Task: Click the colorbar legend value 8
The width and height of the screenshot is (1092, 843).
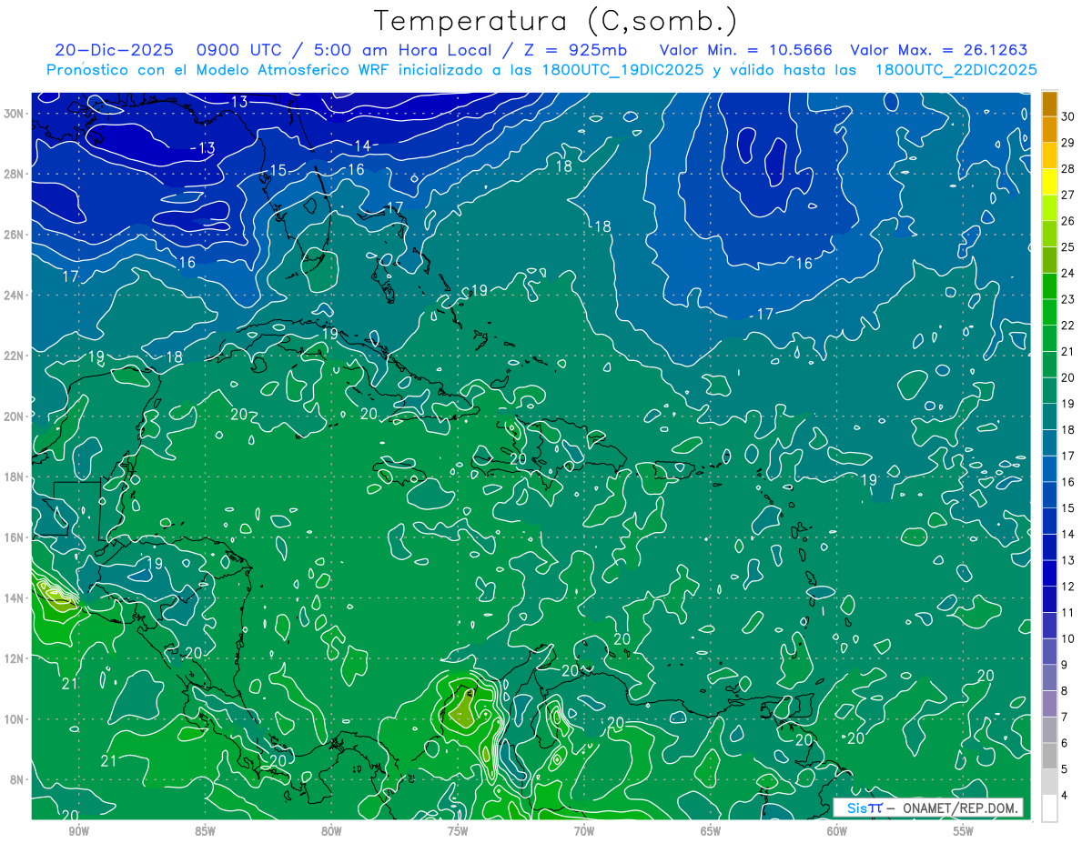Action: point(1064,691)
